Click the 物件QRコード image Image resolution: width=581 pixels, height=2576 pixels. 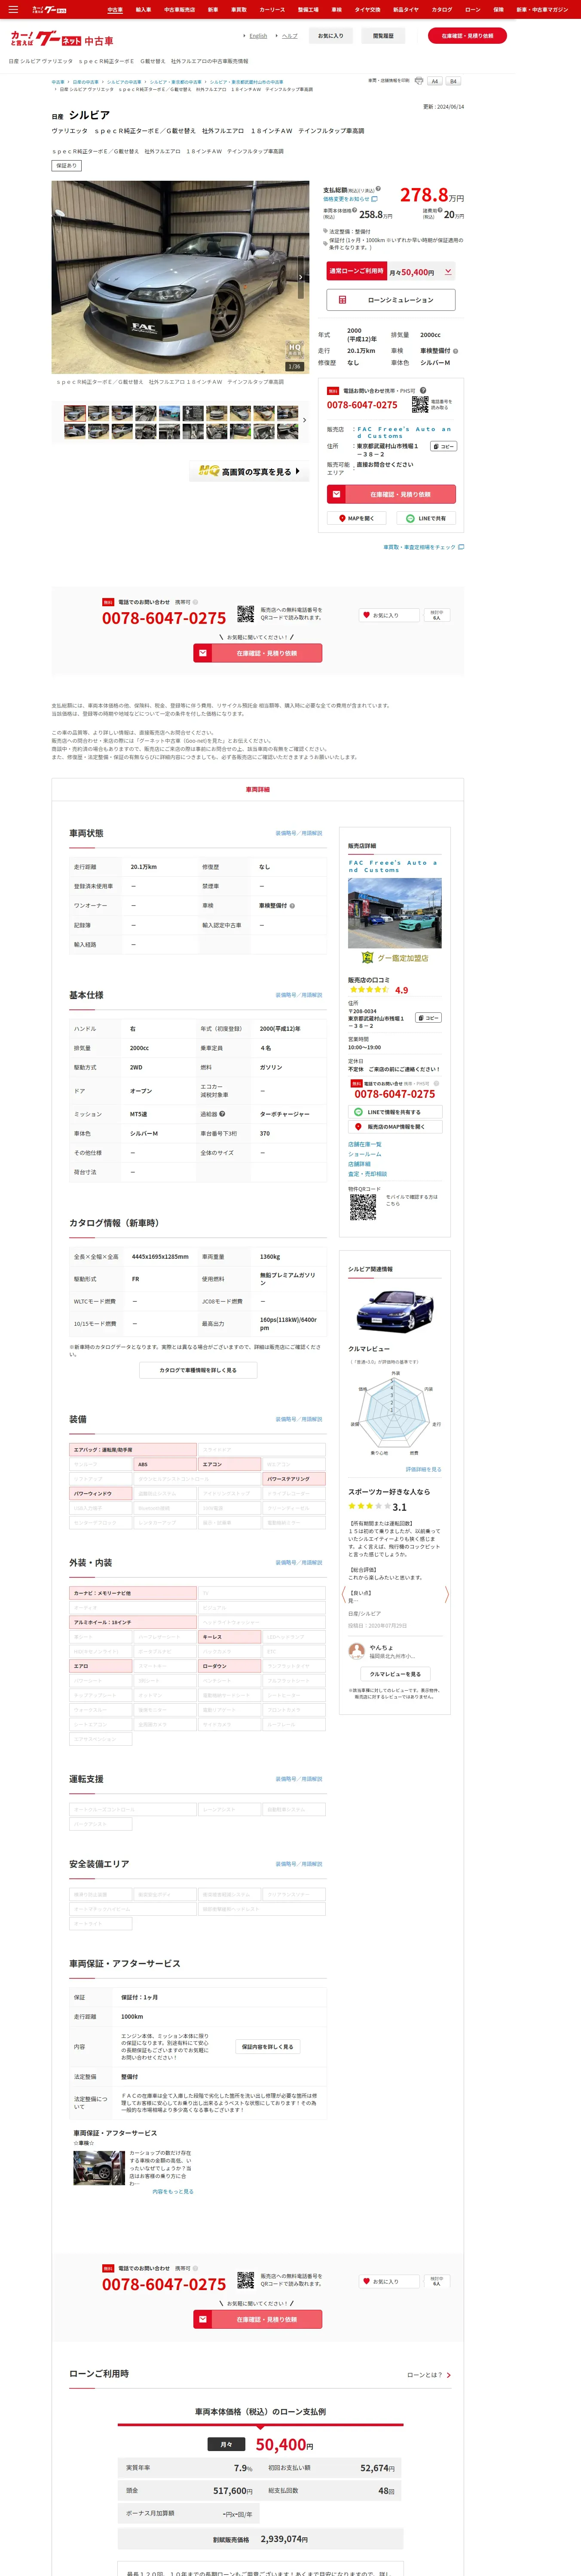[363, 1207]
